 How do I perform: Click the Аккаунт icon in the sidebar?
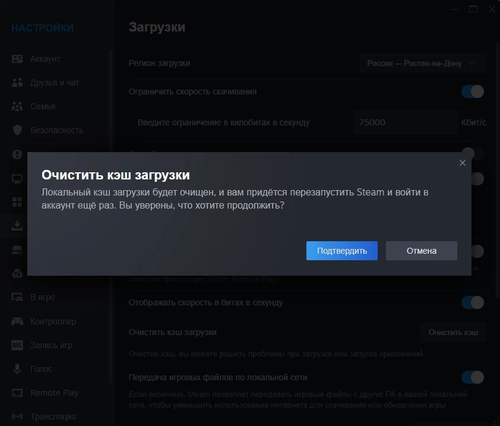click(x=17, y=59)
